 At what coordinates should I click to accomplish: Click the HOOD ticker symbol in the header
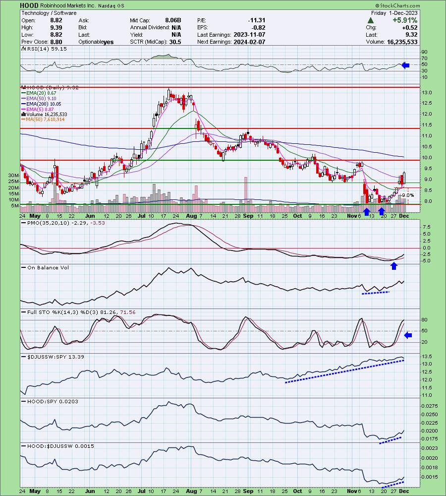(29, 5)
